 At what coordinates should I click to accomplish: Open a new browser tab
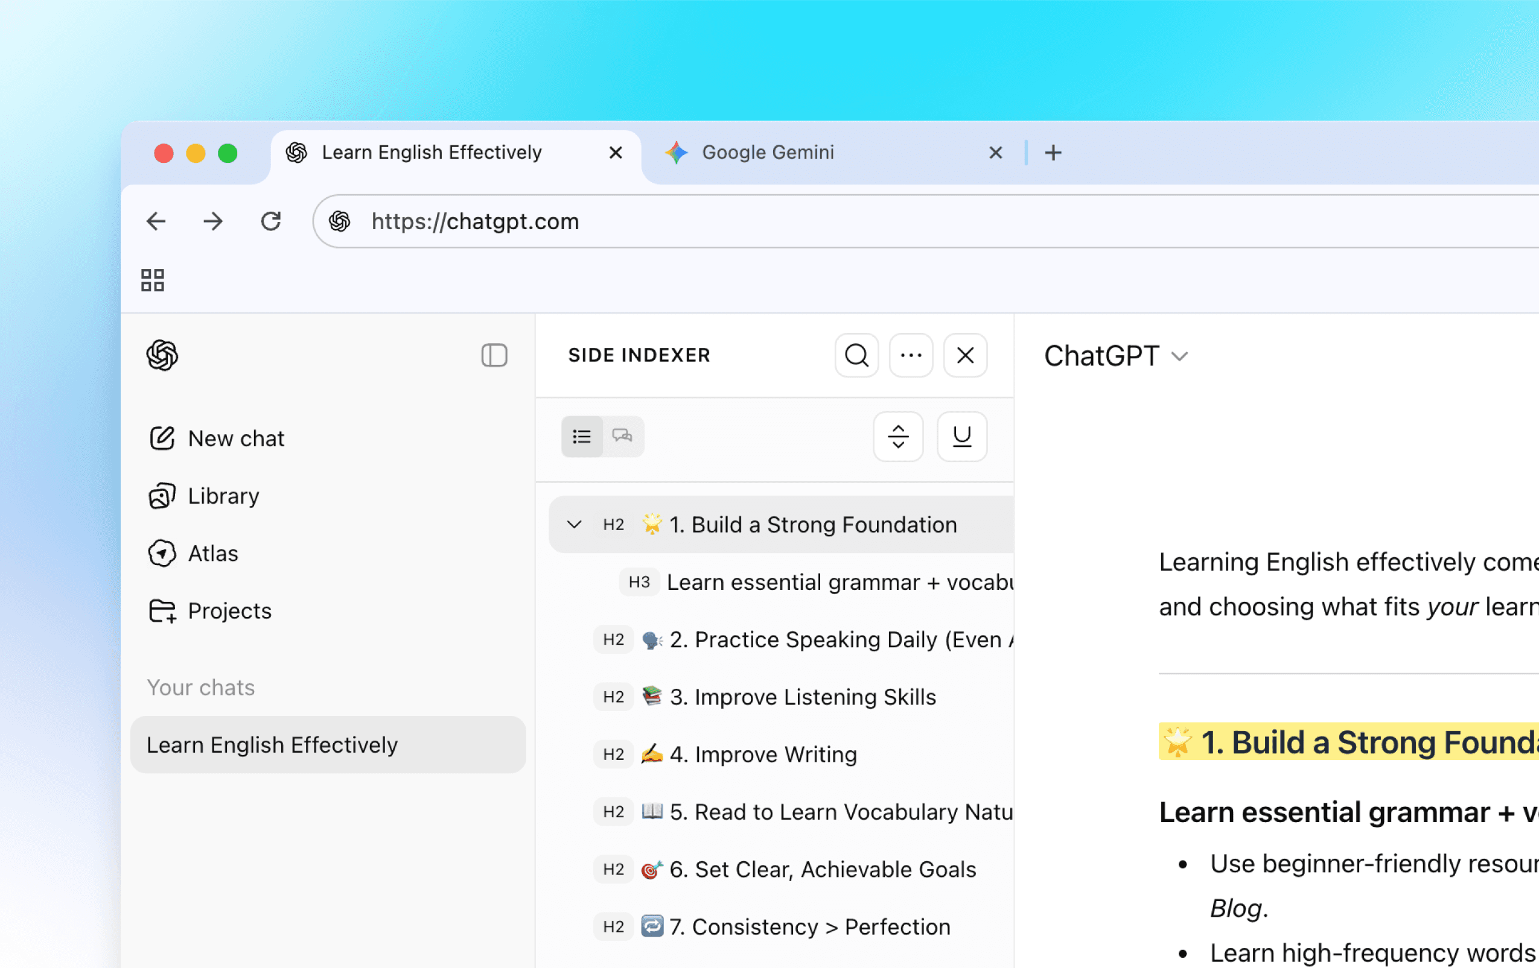(1053, 152)
